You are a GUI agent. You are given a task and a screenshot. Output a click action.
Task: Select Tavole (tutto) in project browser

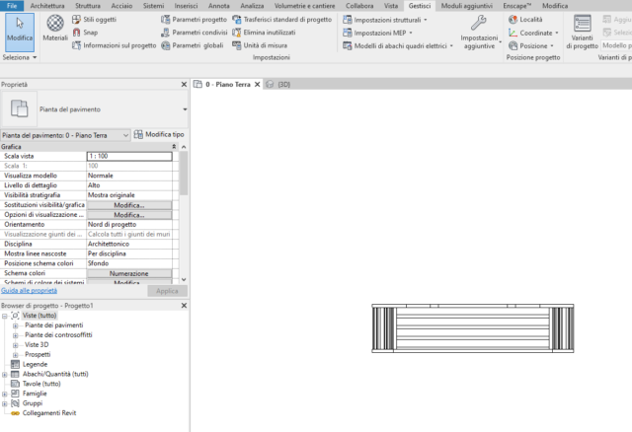pos(41,384)
